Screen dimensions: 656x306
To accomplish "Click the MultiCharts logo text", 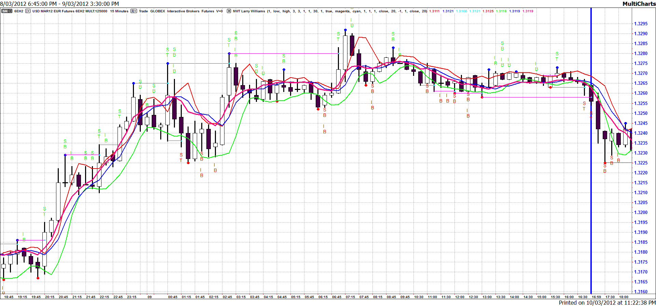I will (x=639, y=4).
